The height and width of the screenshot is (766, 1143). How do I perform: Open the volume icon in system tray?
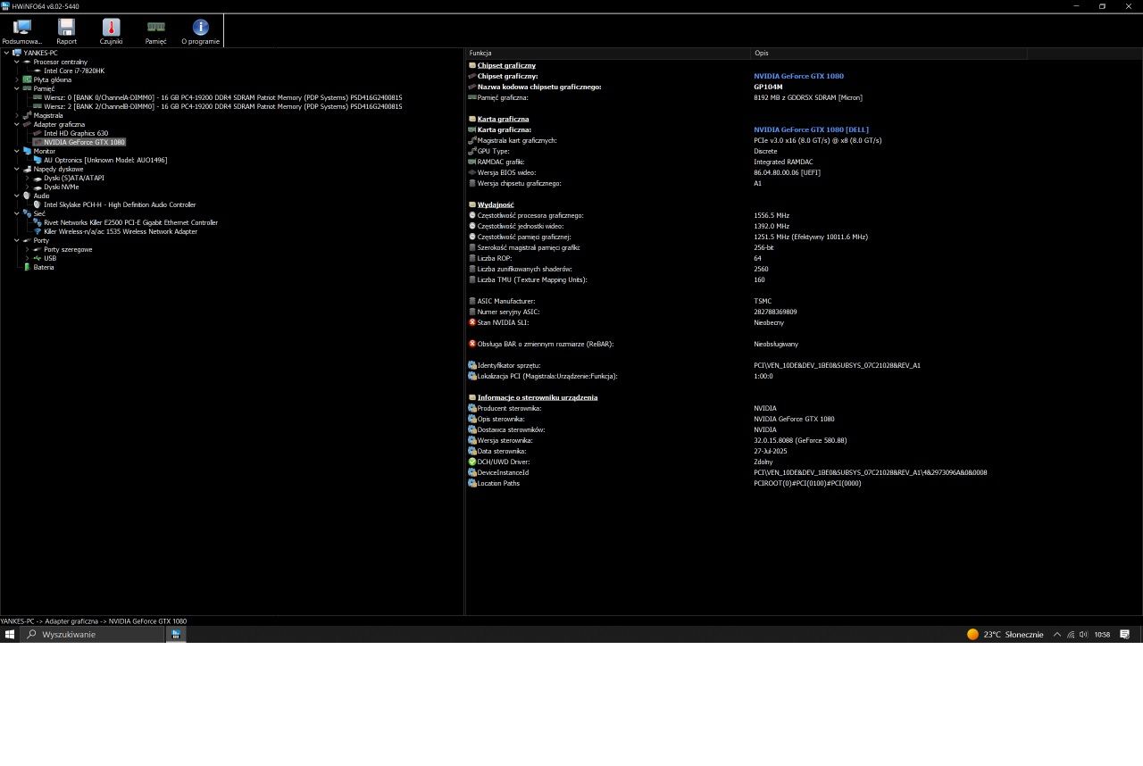point(1083,635)
